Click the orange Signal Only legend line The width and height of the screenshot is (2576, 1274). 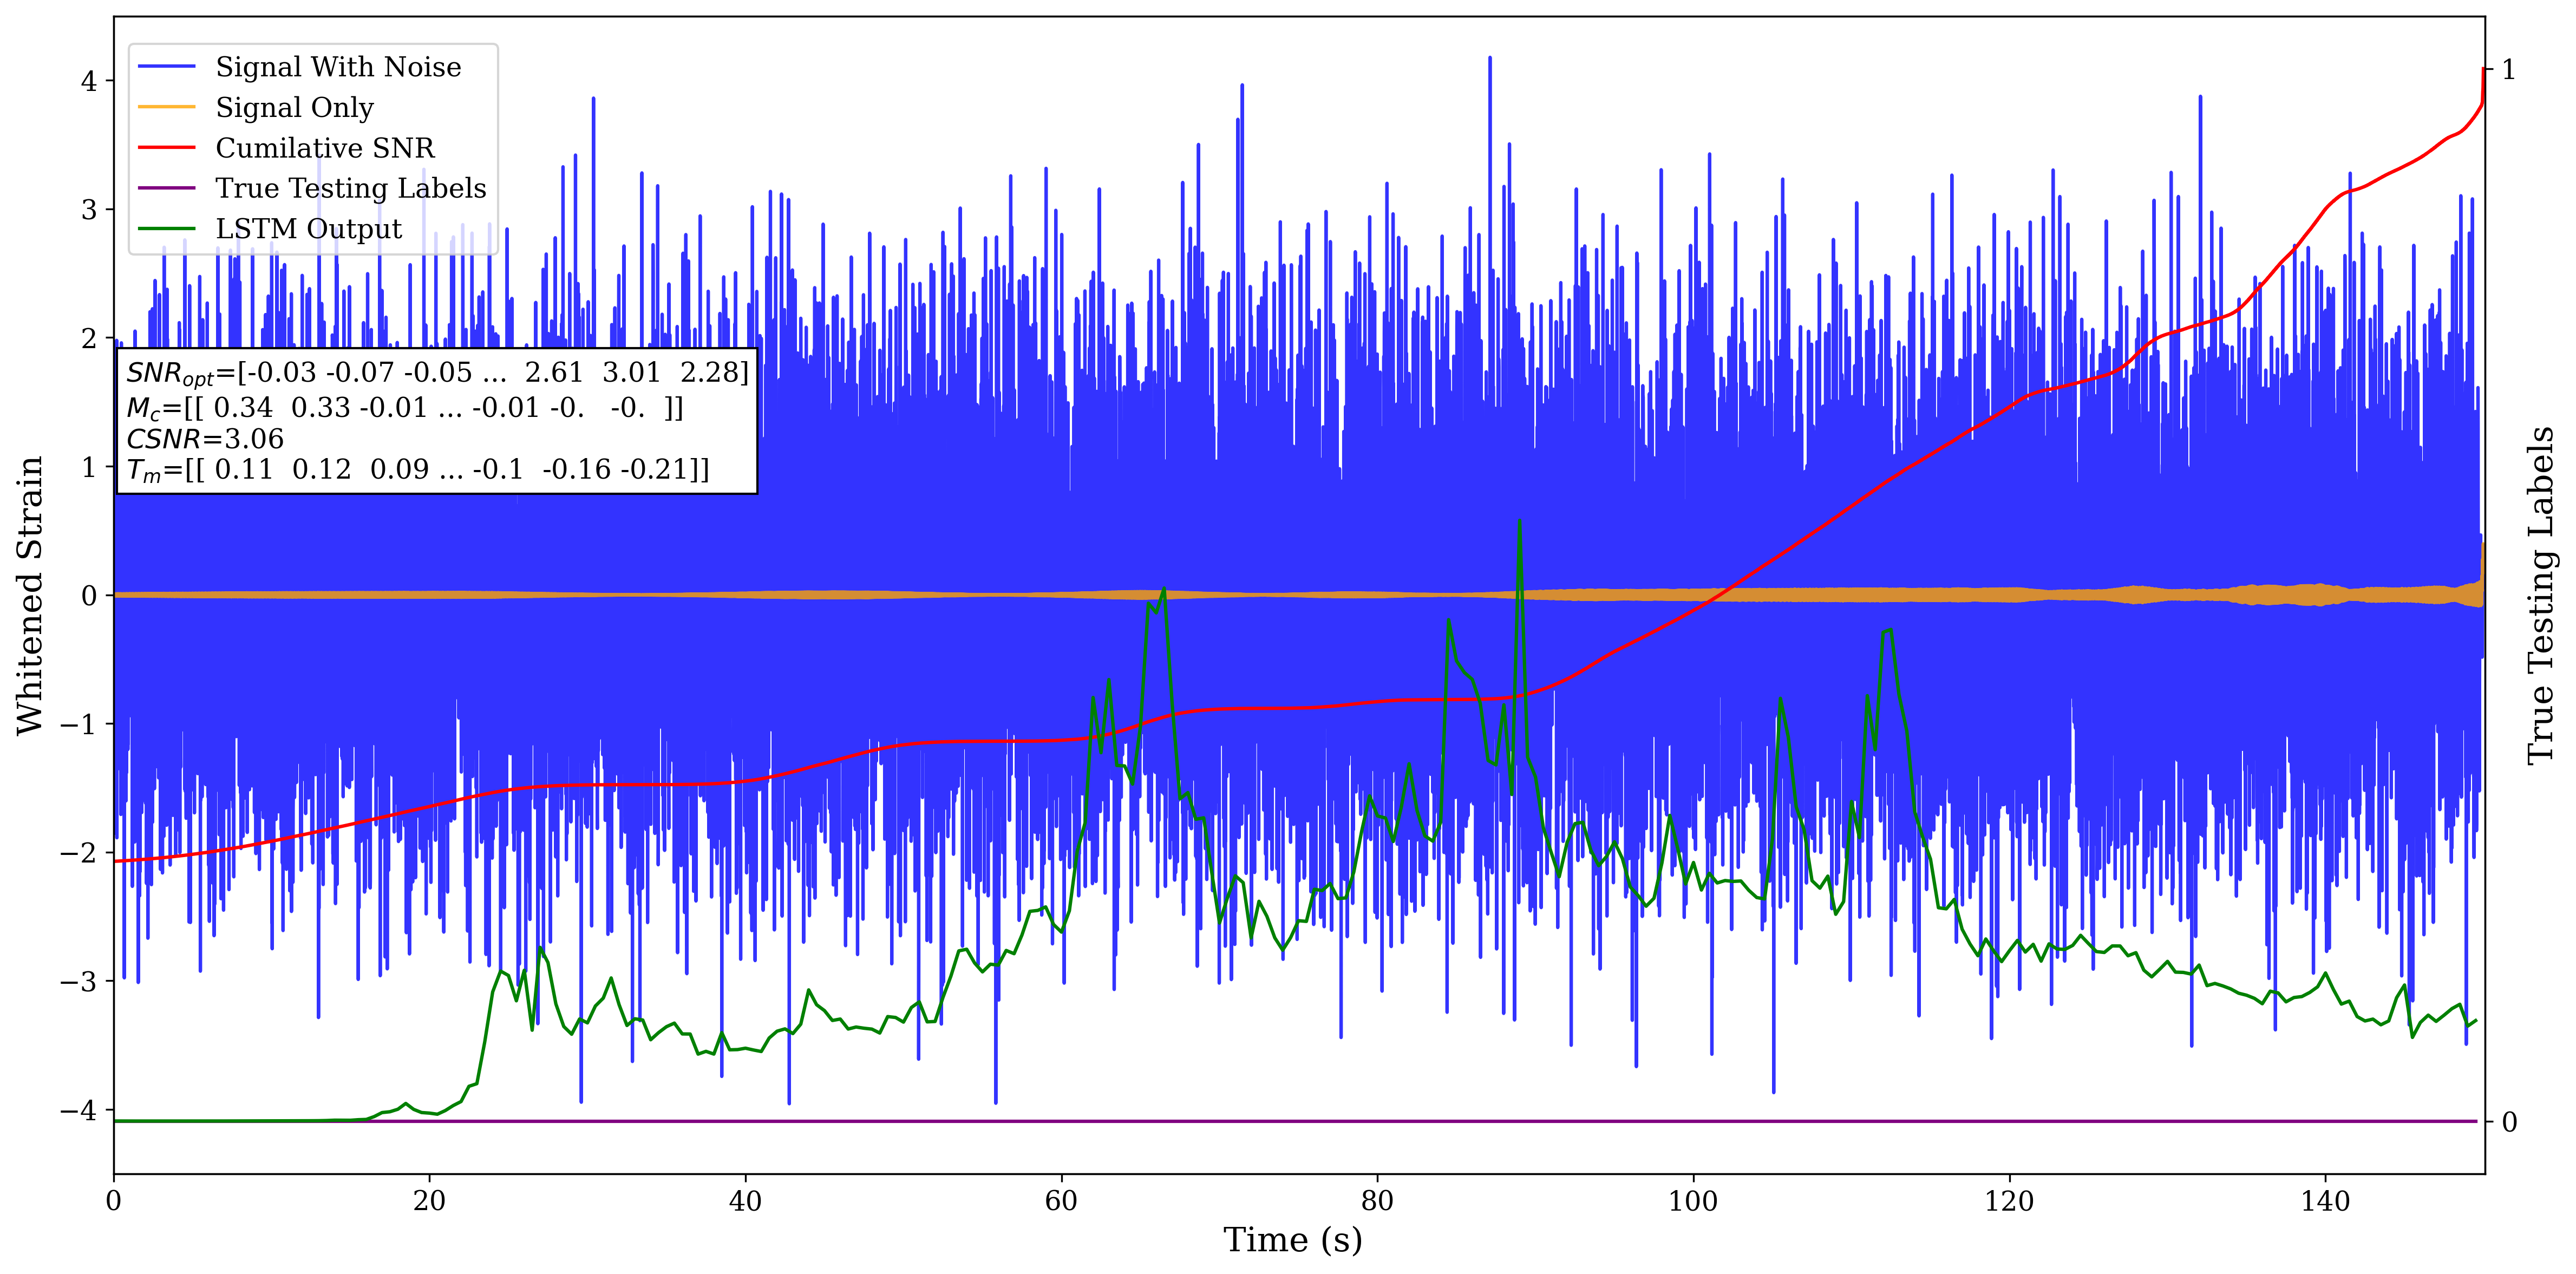point(166,107)
